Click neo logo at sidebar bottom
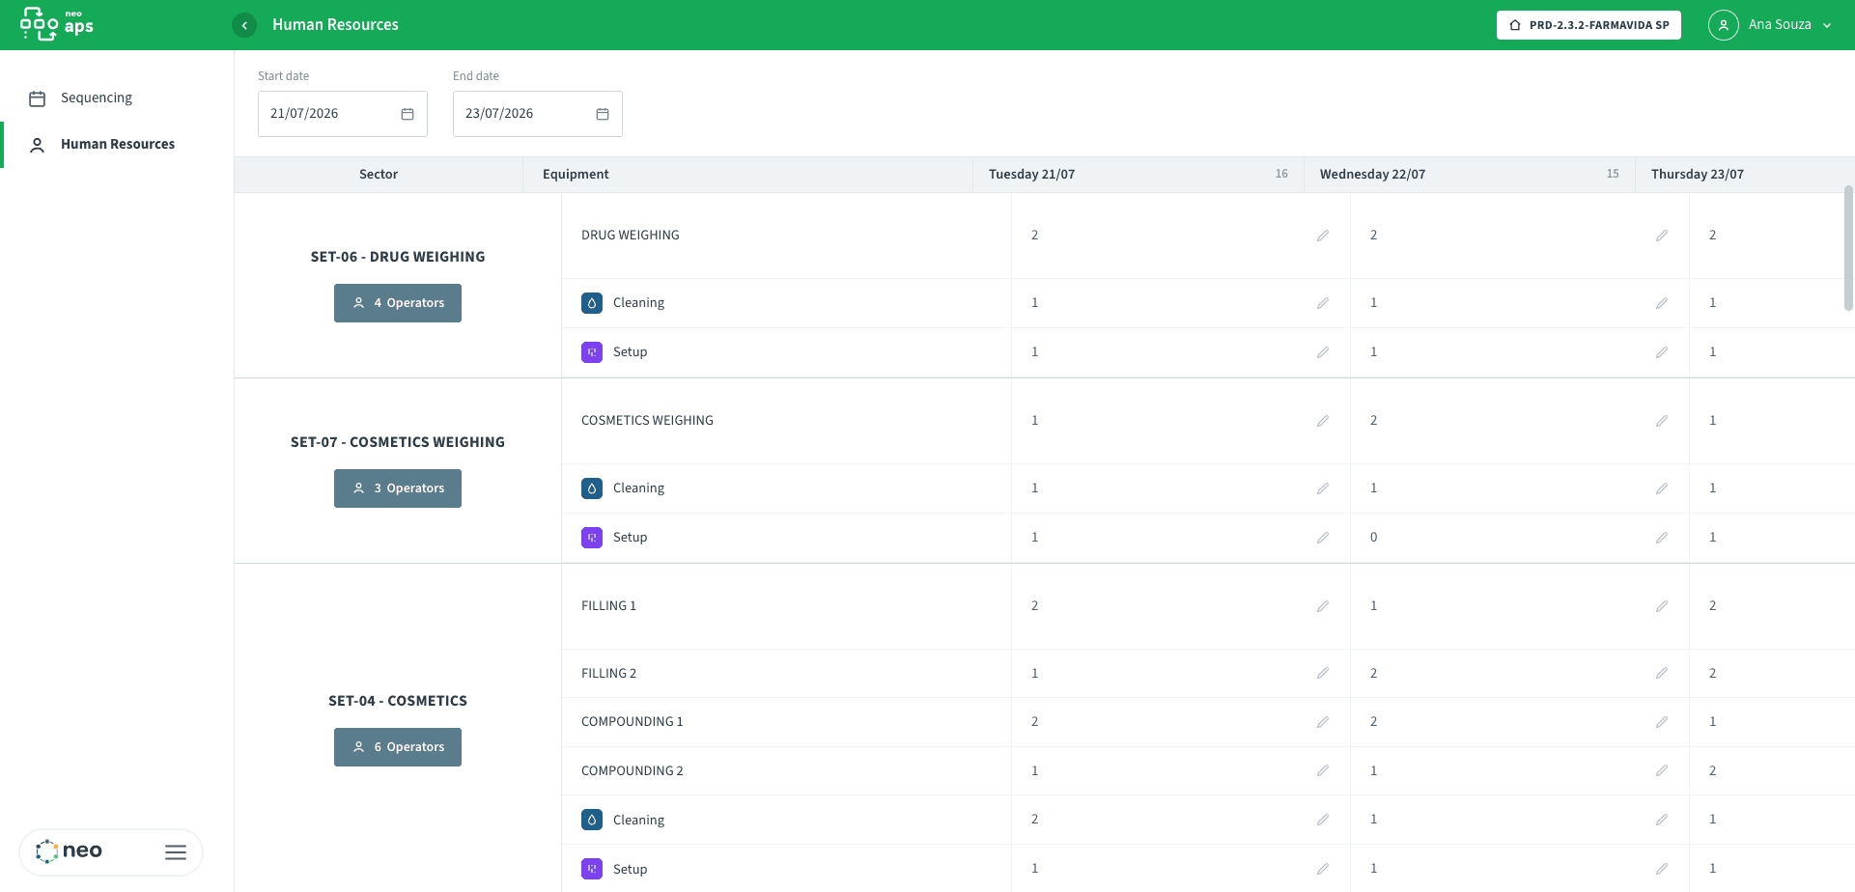 [69, 851]
